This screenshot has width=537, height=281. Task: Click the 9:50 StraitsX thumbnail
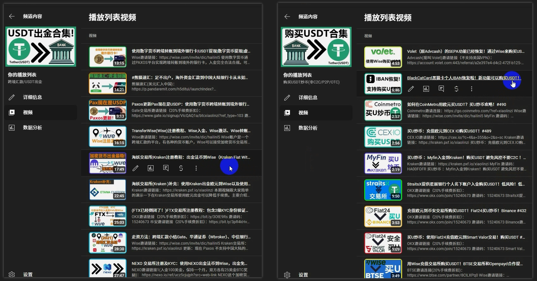point(383,190)
